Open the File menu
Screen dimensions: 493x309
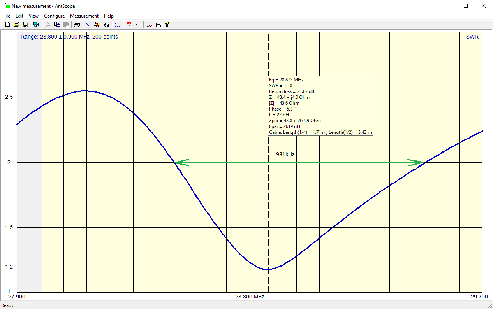point(7,16)
